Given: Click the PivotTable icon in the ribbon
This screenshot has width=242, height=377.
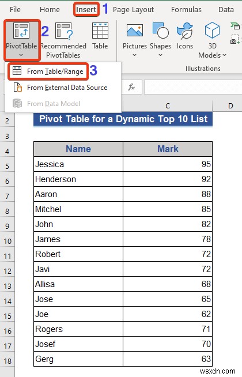Looking at the screenshot, I should coord(21,31).
